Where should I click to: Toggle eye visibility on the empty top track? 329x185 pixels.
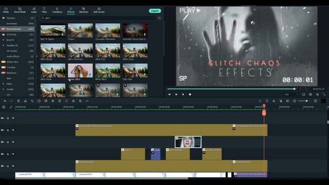coord(13,118)
